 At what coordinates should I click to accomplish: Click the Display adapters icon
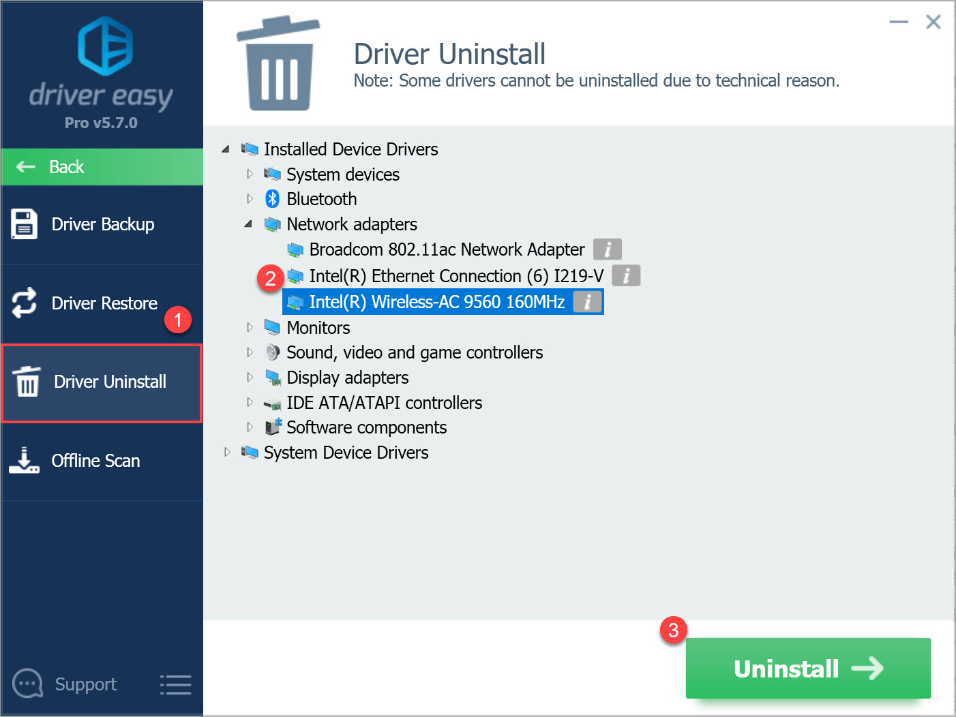click(x=273, y=378)
